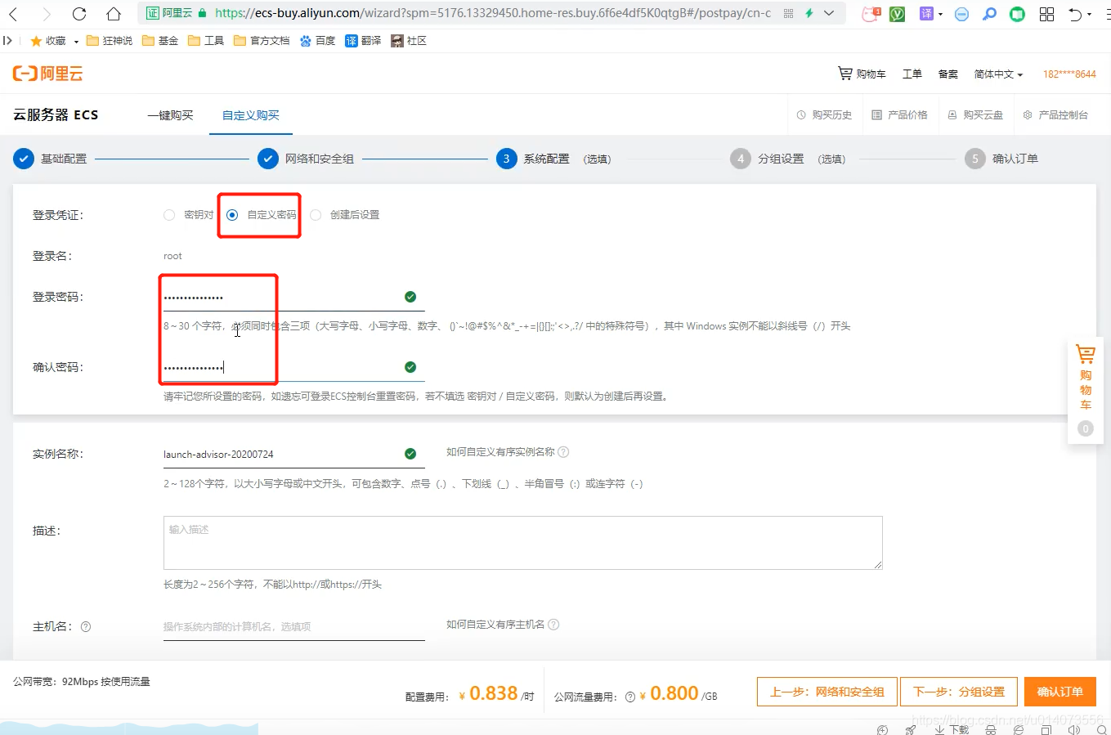1111x735 pixels.
Task: Expand the address bar dropdown arrow
Action: pos(829,13)
